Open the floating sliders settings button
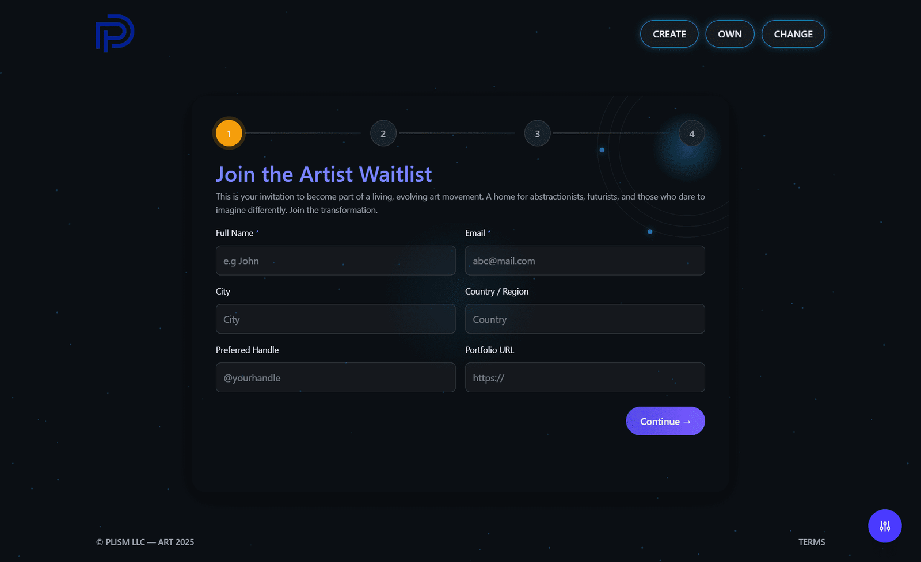The height and width of the screenshot is (562, 921). (885, 526)
